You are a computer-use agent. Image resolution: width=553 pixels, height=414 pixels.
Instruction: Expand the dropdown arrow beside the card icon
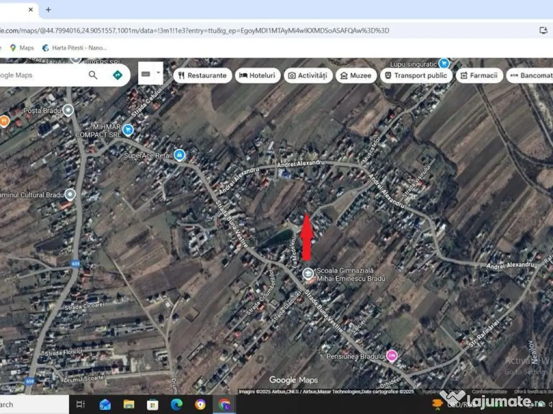click(158, 73)
